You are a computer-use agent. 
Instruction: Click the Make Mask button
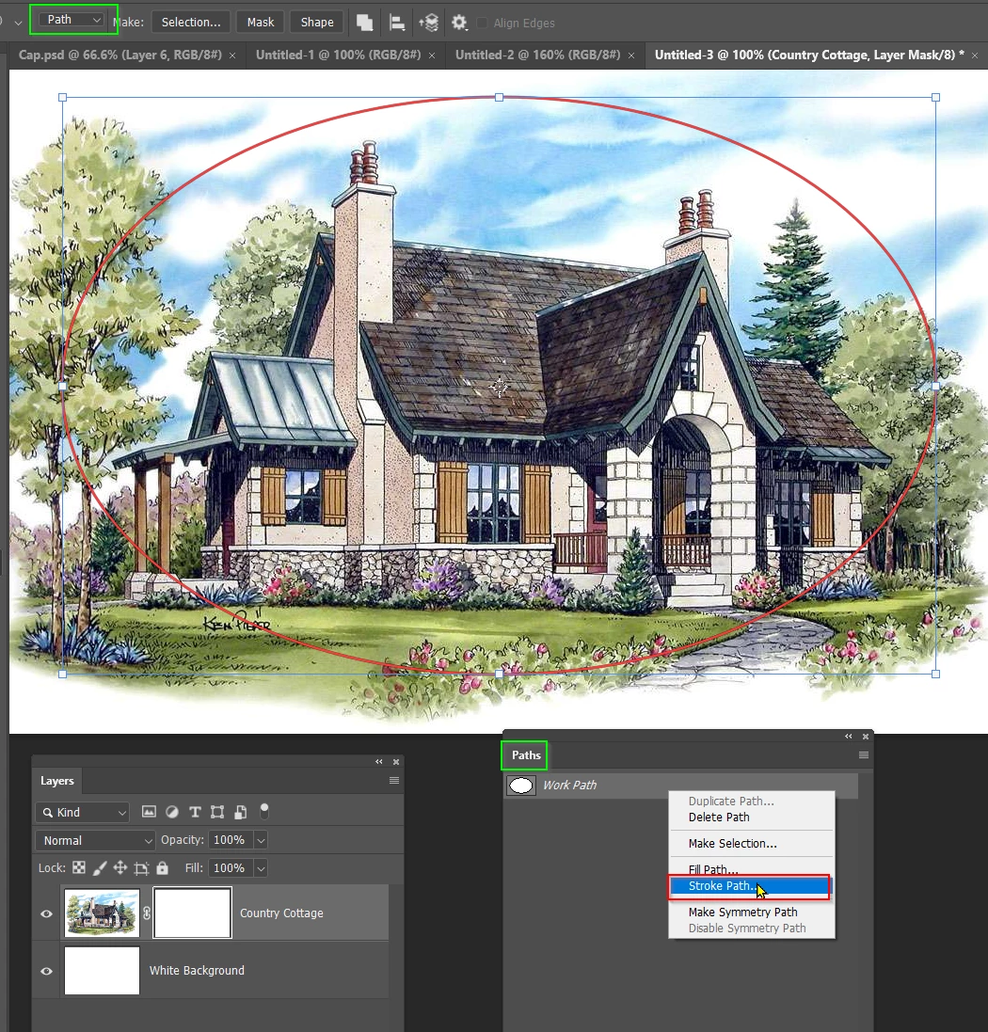(x=261, y=23)
